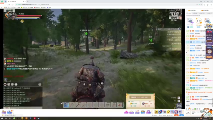Image resolution: width=213 pixels, height=120 pixels.
Task: Open the anchor ranking link at sidebar top-left
Action: point(191,10)
